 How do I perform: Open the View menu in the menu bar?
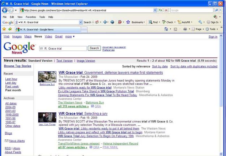pyautogui.click(x=20, y=17)
